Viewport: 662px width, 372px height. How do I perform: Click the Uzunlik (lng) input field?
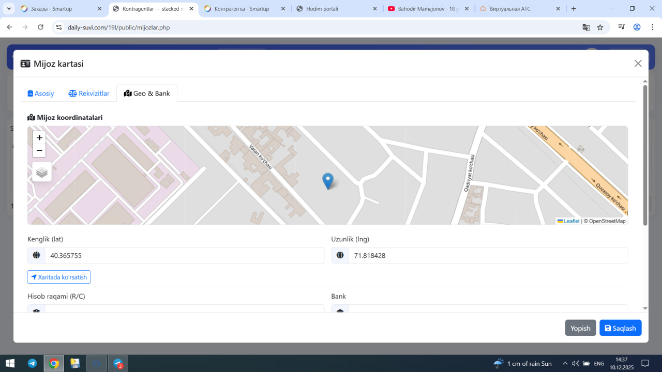click(x=488, y=255)
